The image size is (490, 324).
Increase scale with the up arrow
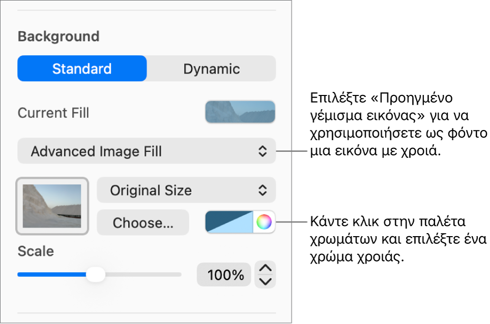[x=266, y=268]
